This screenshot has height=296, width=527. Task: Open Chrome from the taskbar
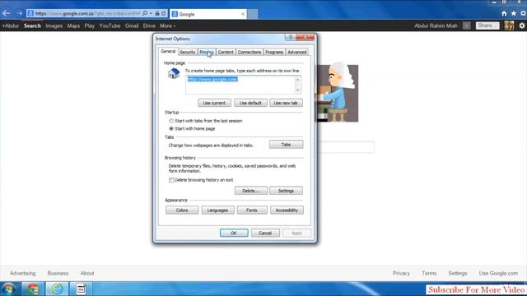[33, 289]
